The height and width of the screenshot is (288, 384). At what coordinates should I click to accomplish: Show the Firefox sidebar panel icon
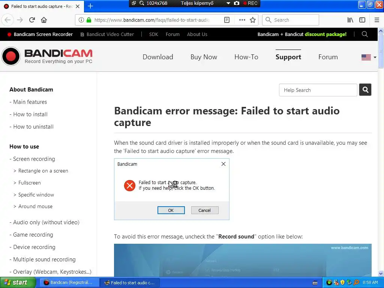coord(362,20)
